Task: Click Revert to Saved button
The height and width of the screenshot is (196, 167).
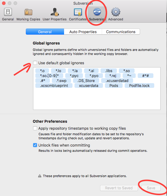Action: click(x=119, y=188)
